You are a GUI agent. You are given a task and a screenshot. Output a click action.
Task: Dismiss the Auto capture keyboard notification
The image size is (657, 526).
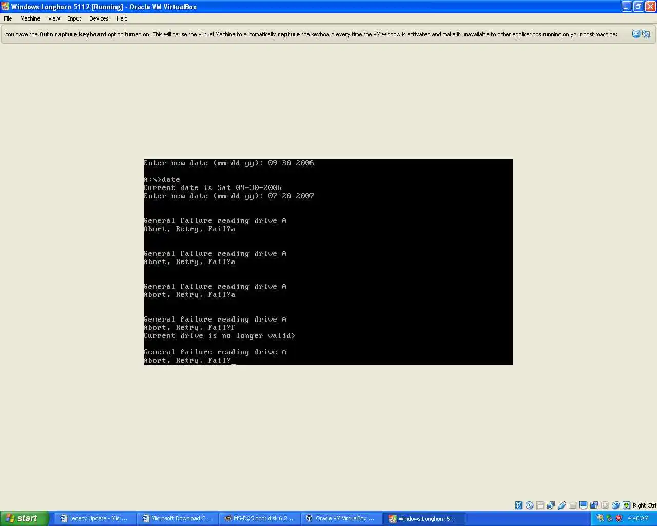(636, 34)
